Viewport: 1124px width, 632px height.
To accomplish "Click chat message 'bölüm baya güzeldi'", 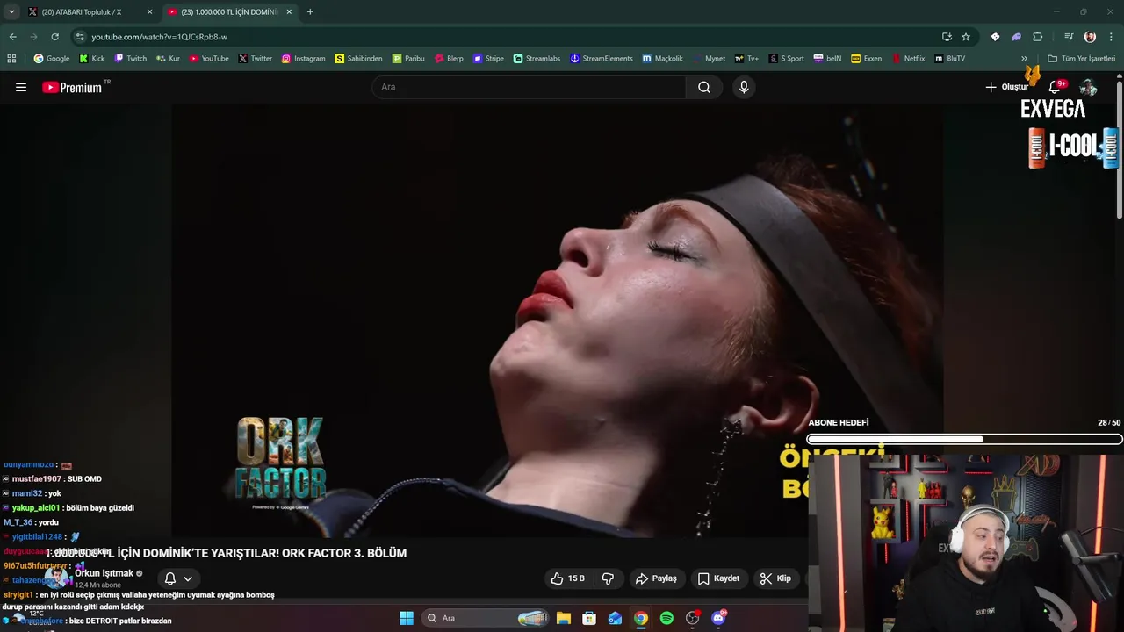I will click(x=98, y=508).
